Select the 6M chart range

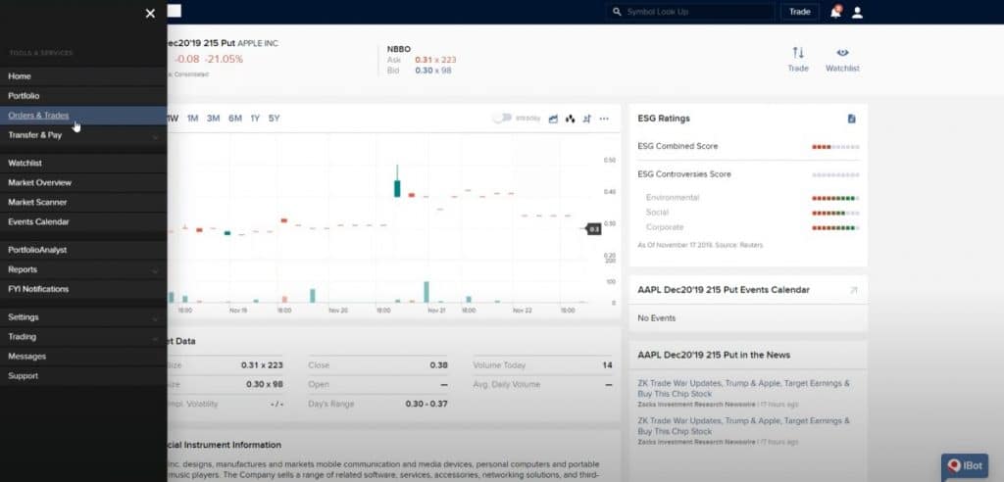[x=235, y=119]
